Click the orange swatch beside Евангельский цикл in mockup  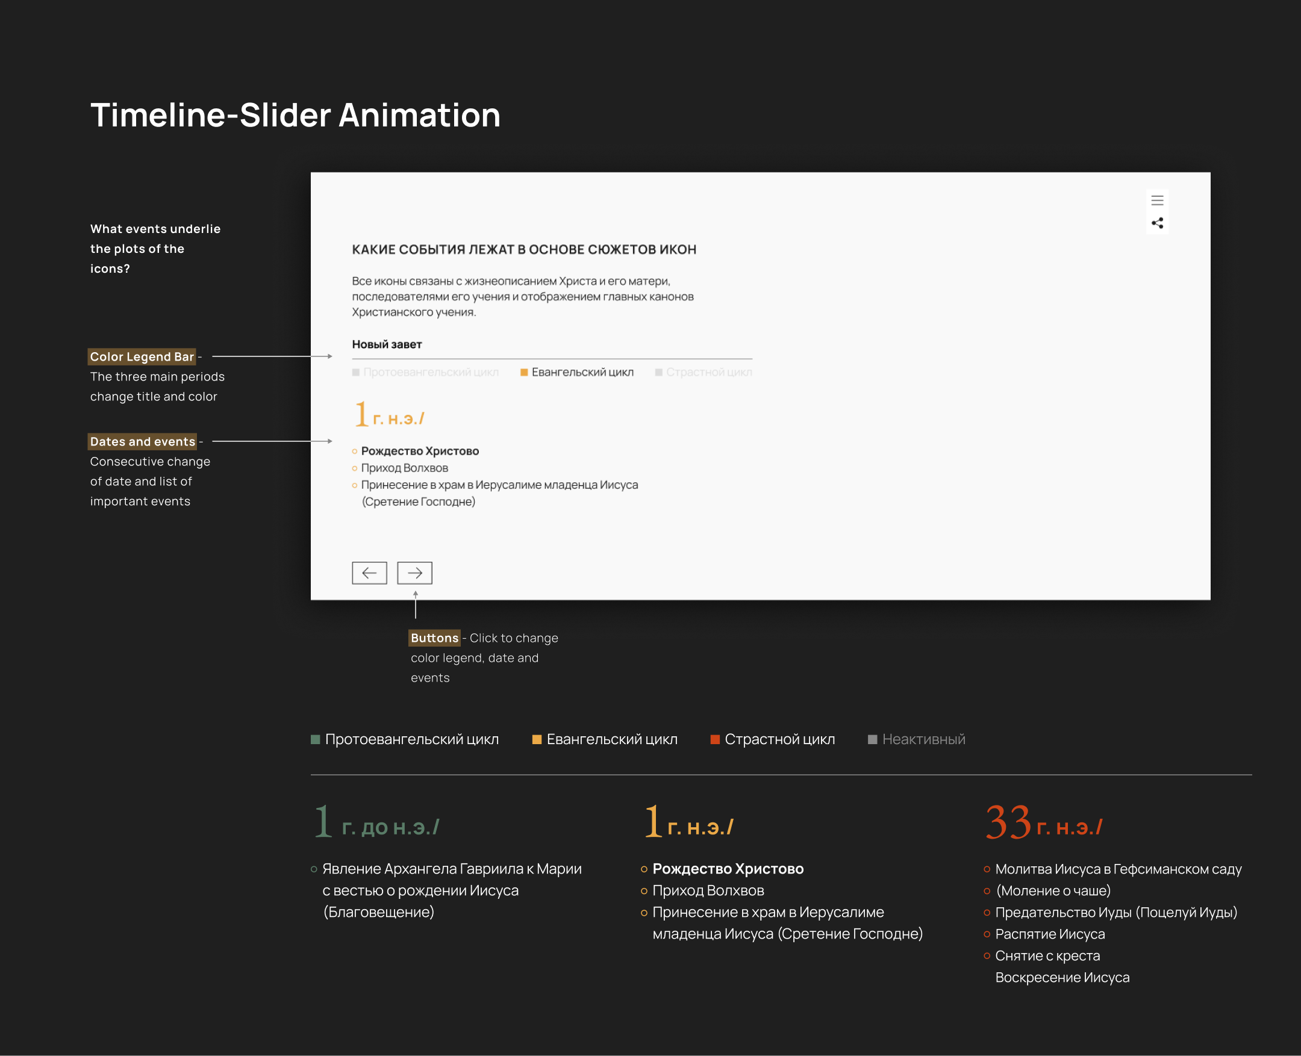524,372
